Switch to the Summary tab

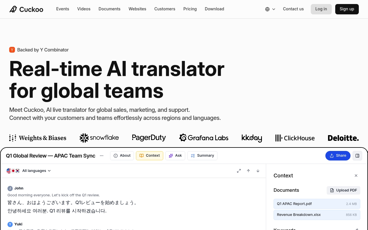202,156
